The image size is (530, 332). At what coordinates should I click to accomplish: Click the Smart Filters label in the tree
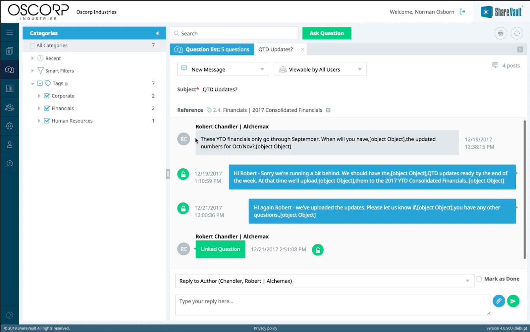pyautogui.click(x=60, y=71)
